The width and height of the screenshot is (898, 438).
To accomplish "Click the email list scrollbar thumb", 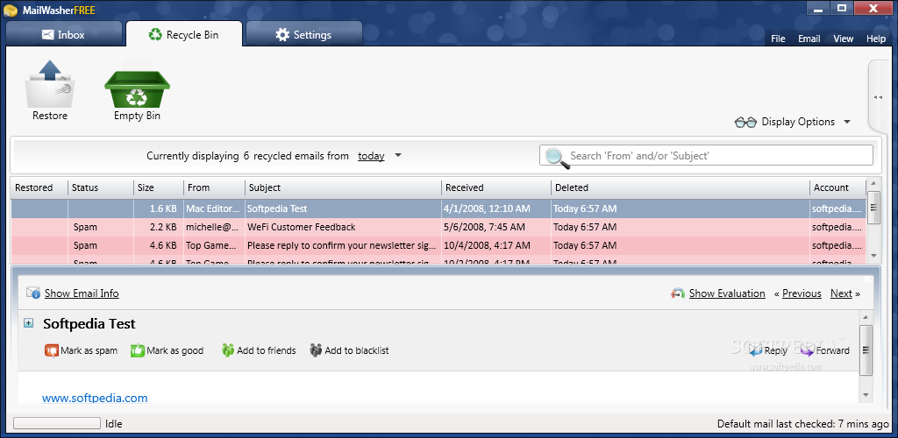I will 873,208.
